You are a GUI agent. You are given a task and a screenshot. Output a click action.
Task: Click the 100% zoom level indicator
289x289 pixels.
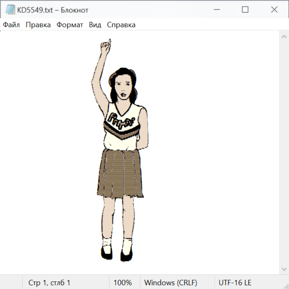click(123, 283)
